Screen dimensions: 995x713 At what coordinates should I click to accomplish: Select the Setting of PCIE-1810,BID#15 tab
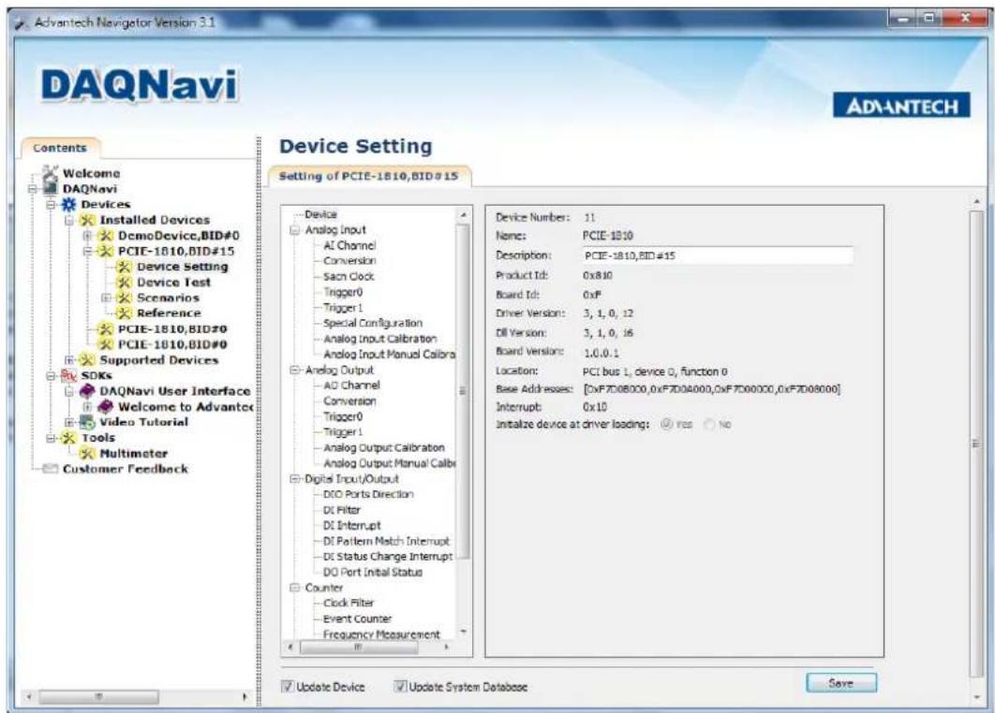pyautogui.click(x=369, y=176)
